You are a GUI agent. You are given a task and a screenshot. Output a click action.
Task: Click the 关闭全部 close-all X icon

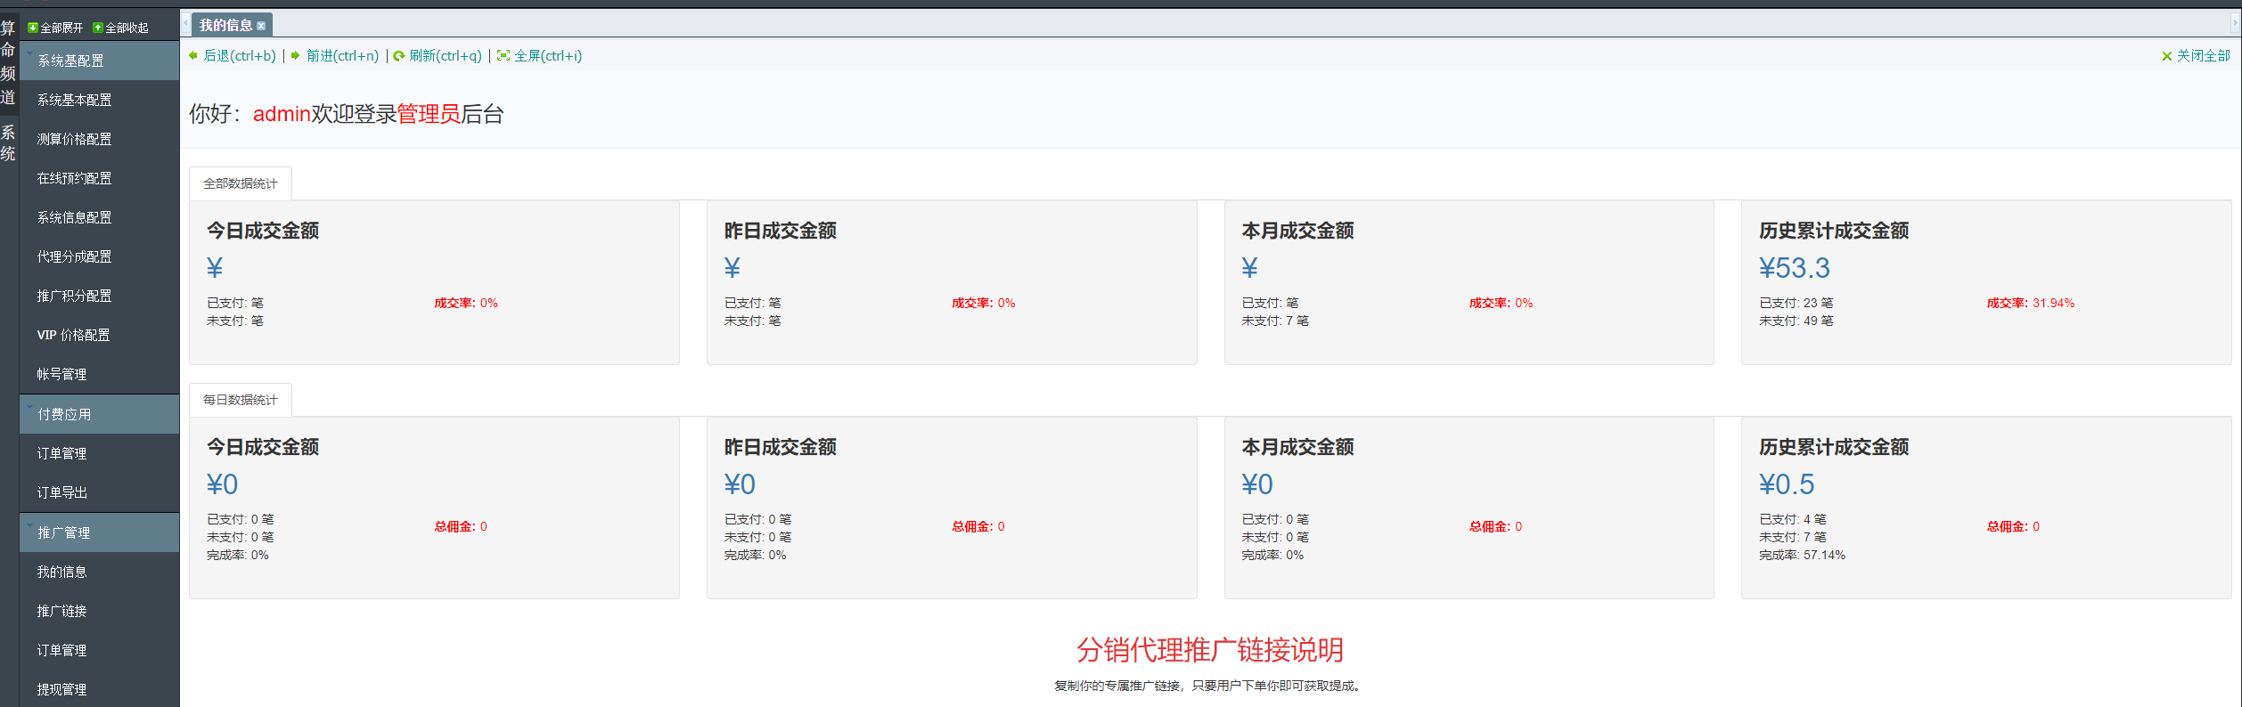tap(2167, 56)
